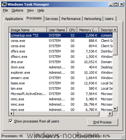Open the Help menu
Screen dimensions: 126x140
tap(41, 10)
